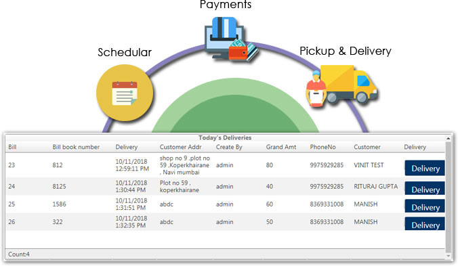The width and height of the screenshot is (458, 266).
Task: Select the Pickup & Delivery truck icon
Action: [341, 86]
